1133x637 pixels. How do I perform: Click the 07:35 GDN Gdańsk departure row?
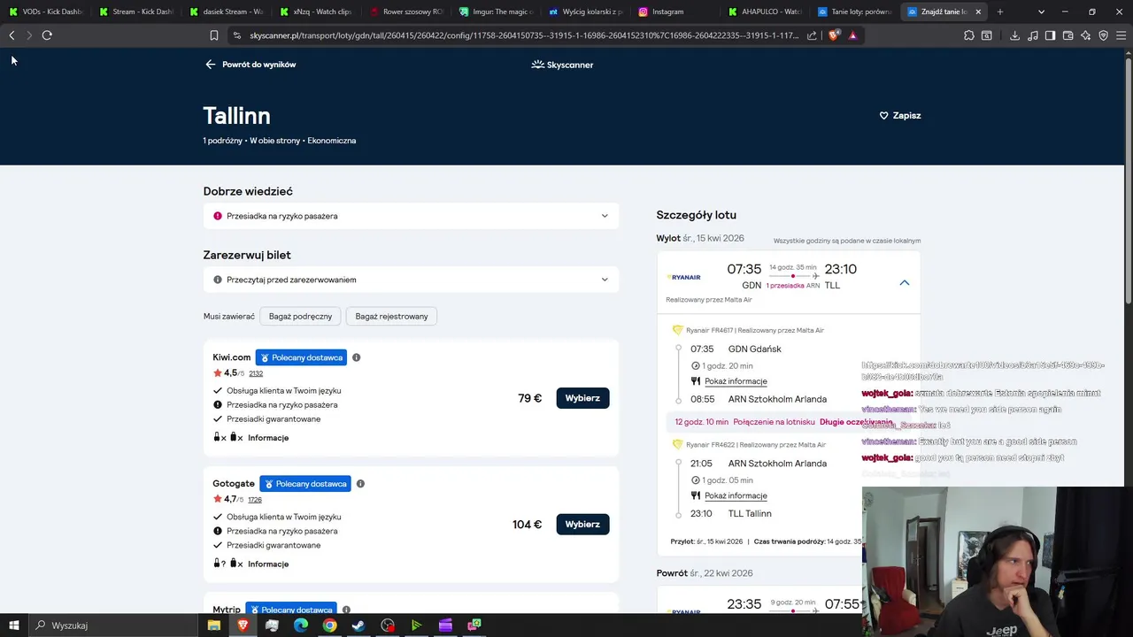click(x=736, y=349)
